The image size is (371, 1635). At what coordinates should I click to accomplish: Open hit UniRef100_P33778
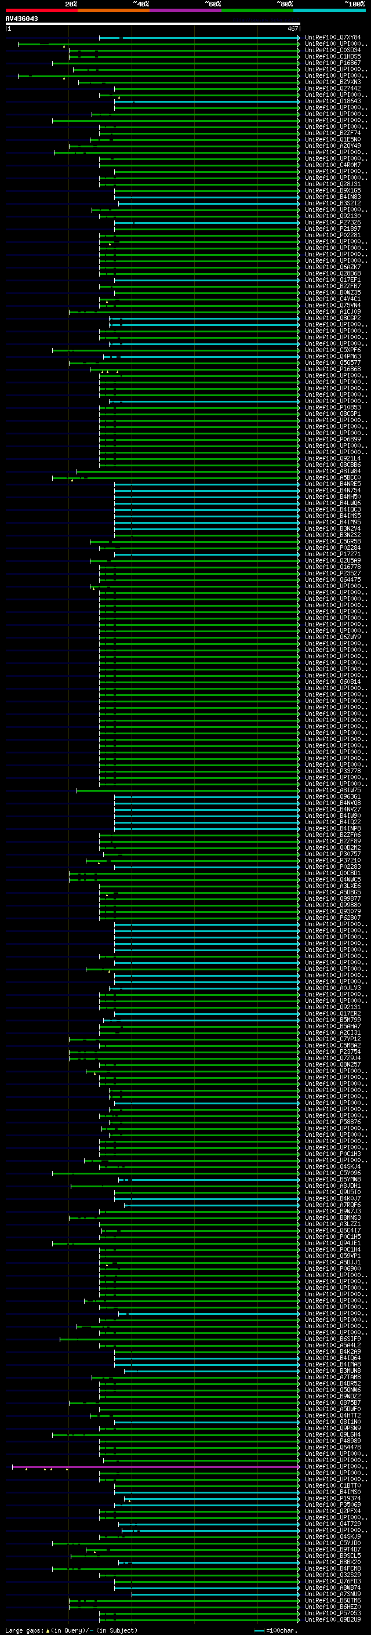pyautogui.click(x=332, y=772)
